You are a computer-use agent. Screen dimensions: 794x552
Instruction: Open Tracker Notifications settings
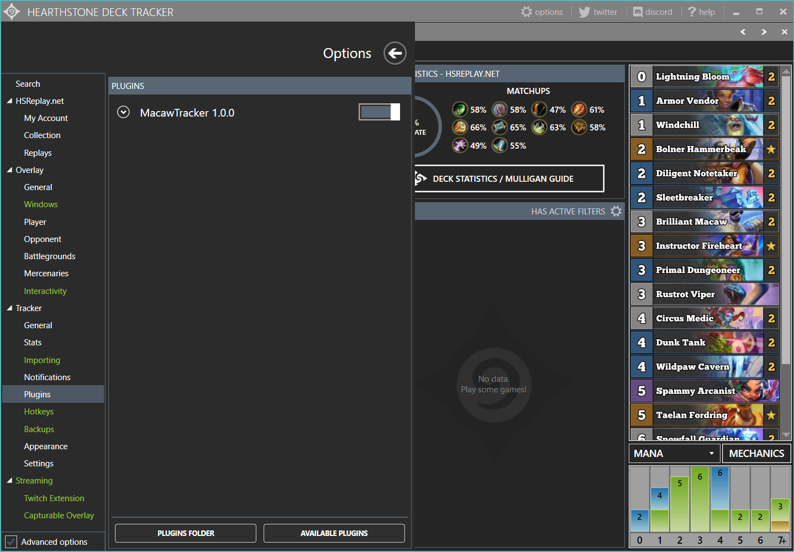click(x=47, y=377)
